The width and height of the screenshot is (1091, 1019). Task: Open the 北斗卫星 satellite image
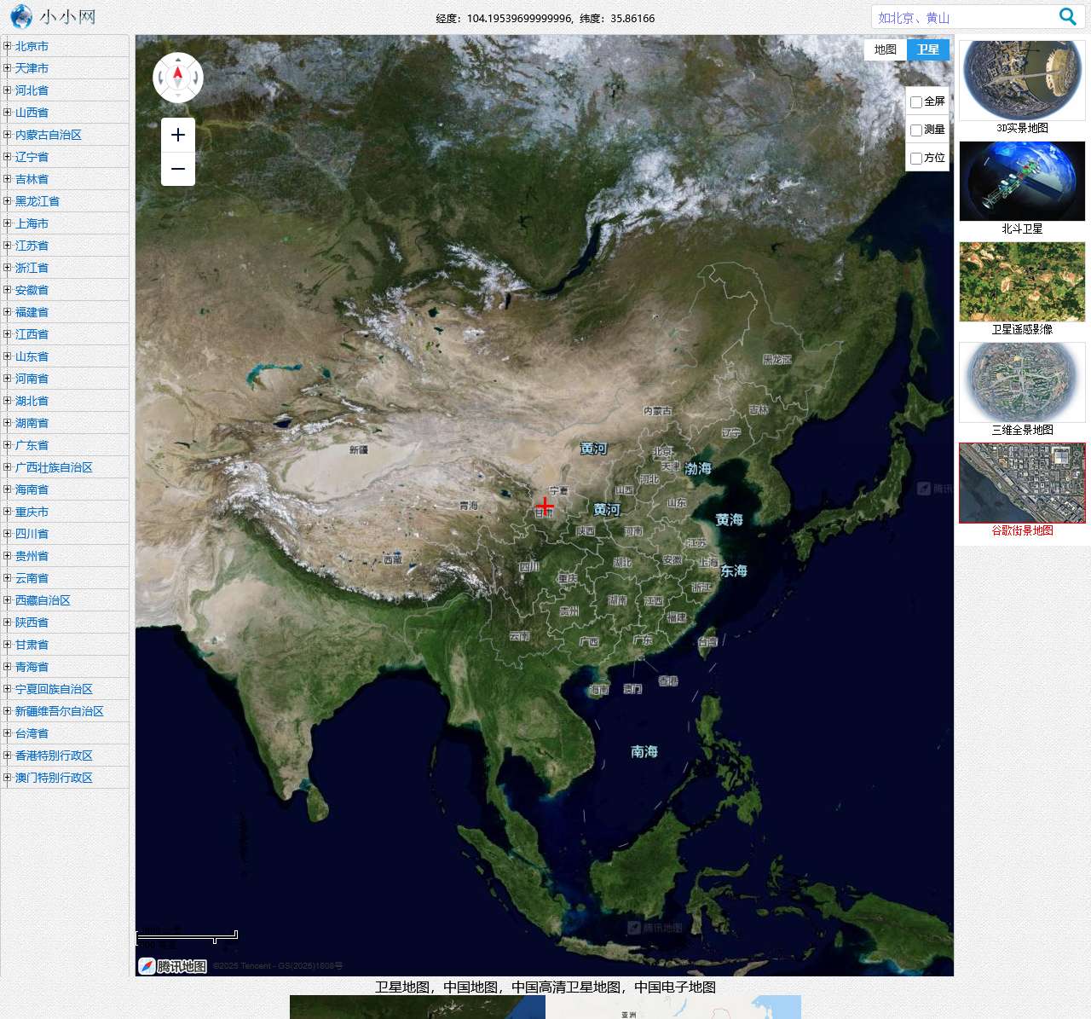[x=1022, y=182]
